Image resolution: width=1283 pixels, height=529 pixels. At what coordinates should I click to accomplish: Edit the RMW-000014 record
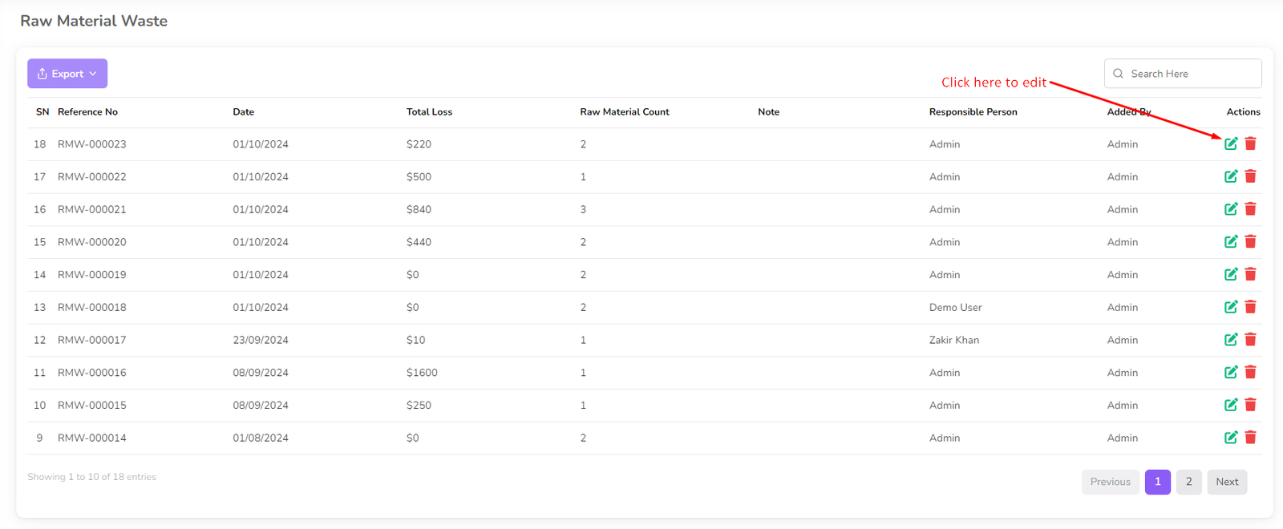tap(1230, 438)
